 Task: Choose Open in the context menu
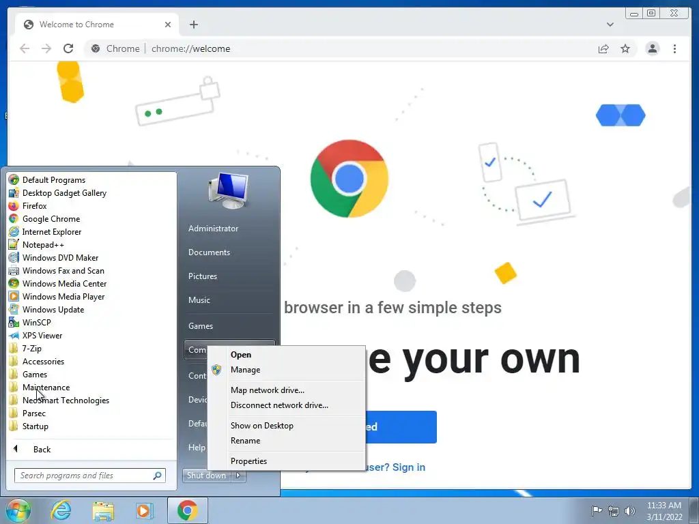coord(241,355)
